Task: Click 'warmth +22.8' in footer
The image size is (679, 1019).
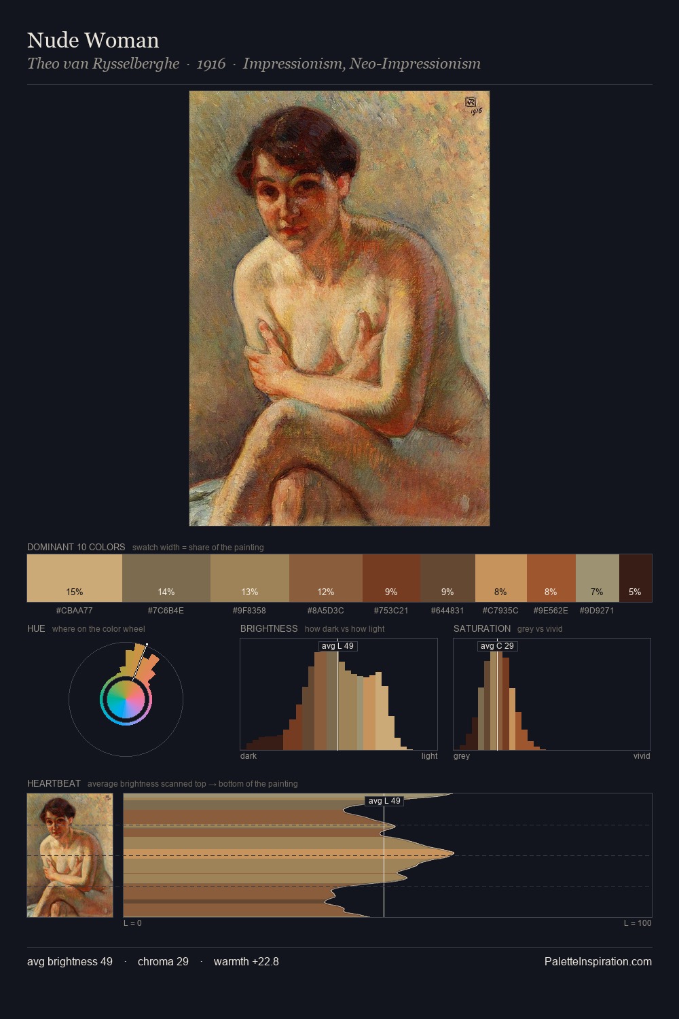Action: pos(246,961)
